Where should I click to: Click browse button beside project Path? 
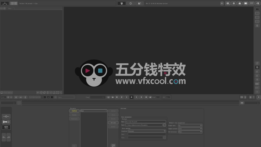(164, 125)
